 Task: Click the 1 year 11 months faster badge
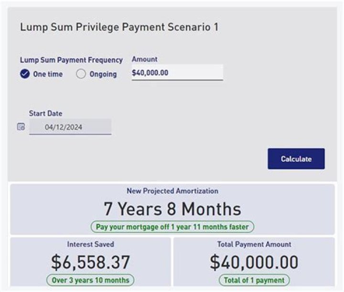(x=172, y=227)
